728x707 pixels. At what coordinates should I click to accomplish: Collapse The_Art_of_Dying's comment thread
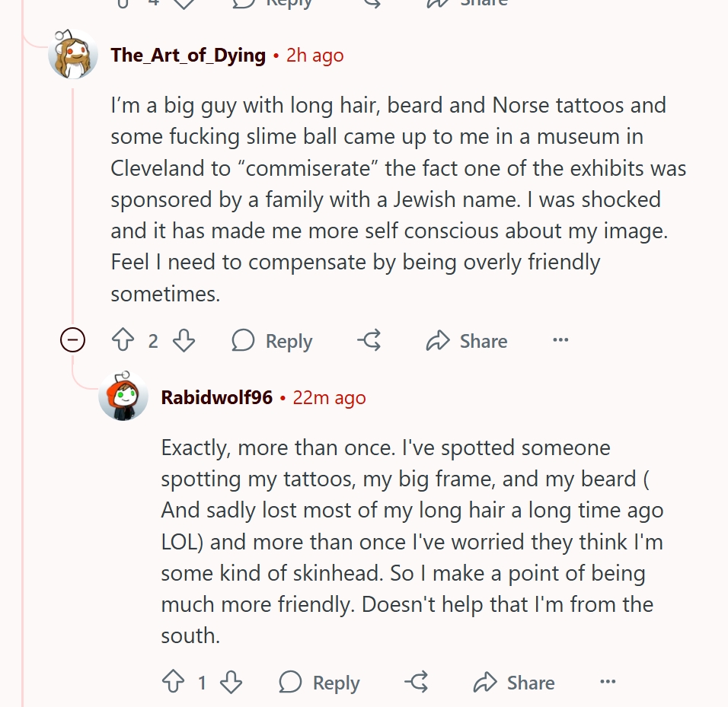point(73,340)
